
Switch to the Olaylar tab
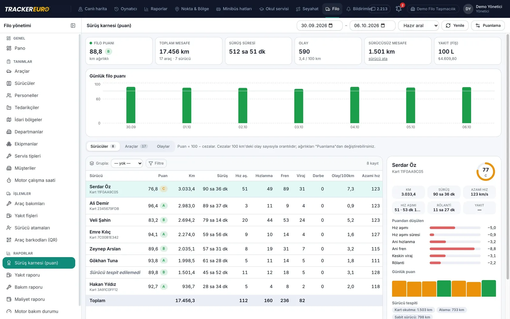pyautogui.click(x=163, y=146)
